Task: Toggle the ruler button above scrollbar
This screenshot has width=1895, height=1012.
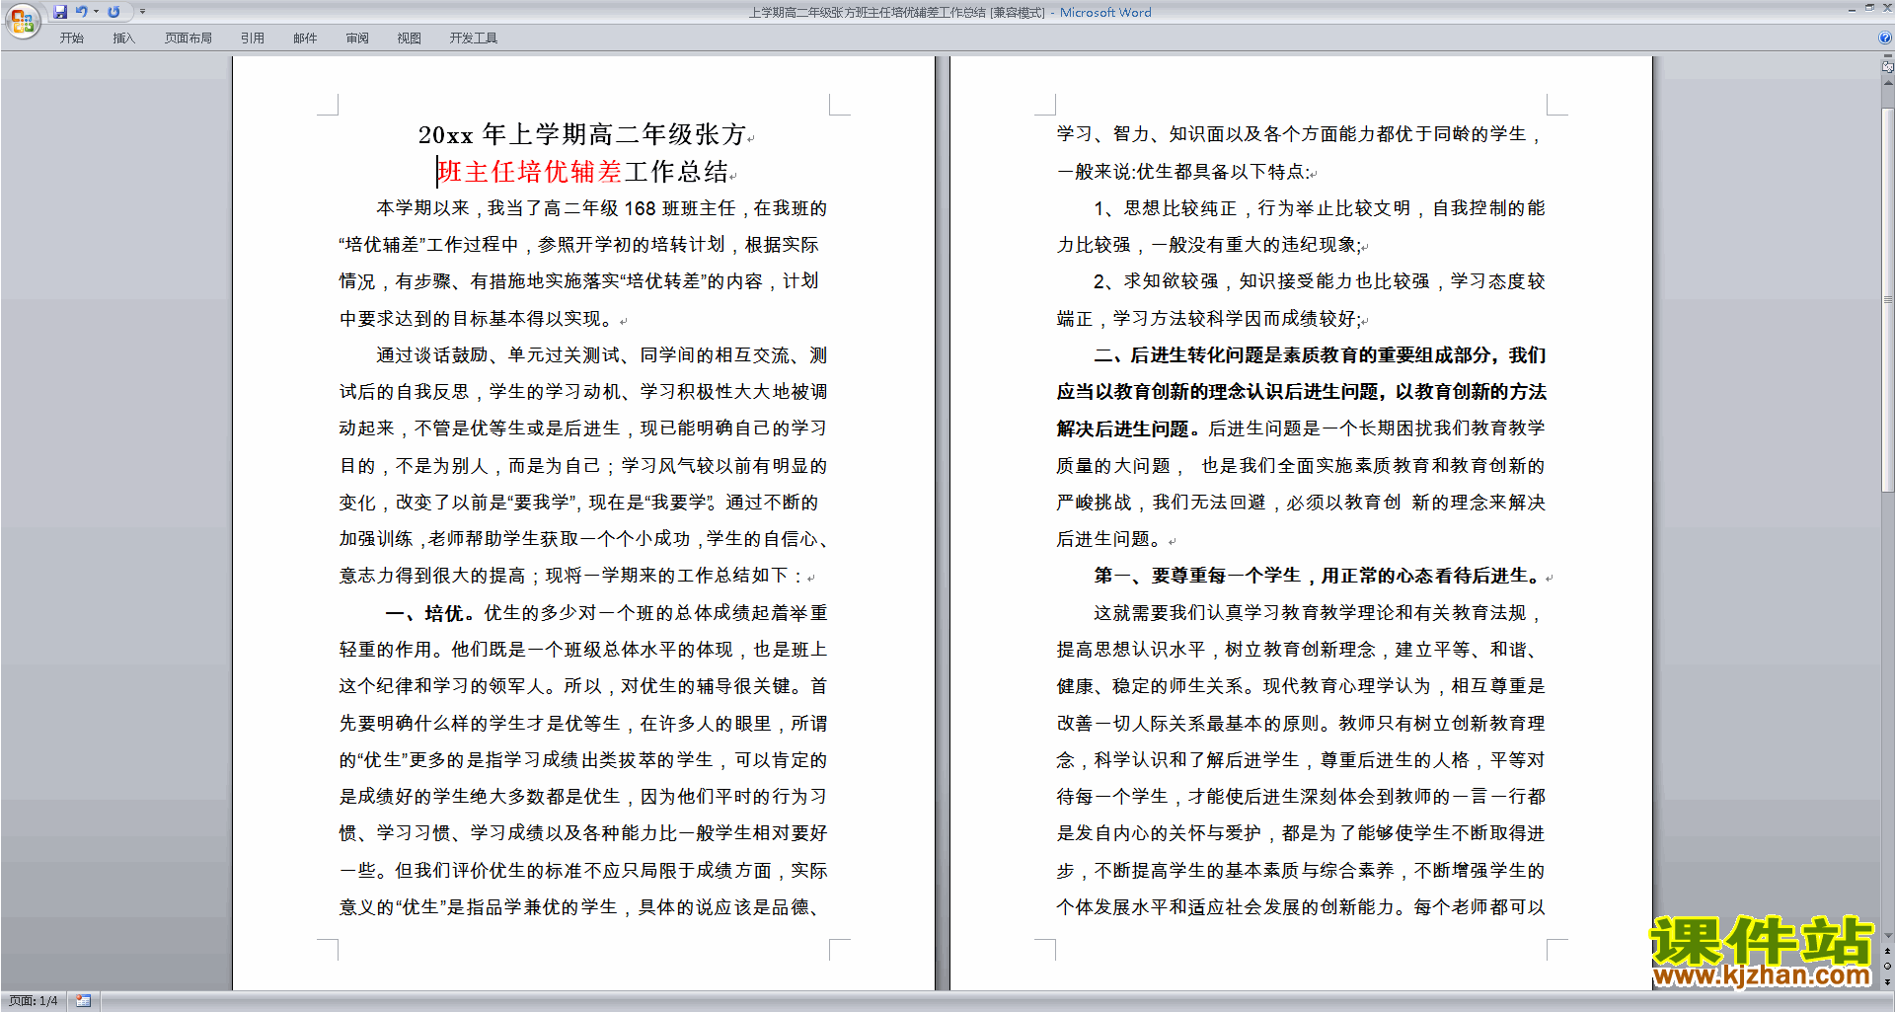Action: click(x=1888, y=66)
